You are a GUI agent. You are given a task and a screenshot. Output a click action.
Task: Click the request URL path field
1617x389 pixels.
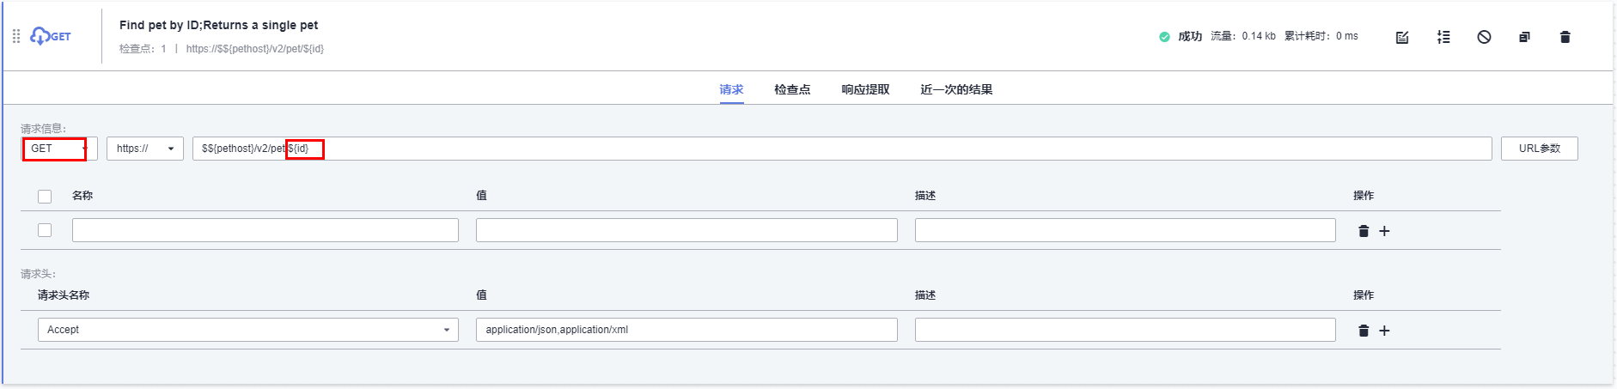point(842,149)
